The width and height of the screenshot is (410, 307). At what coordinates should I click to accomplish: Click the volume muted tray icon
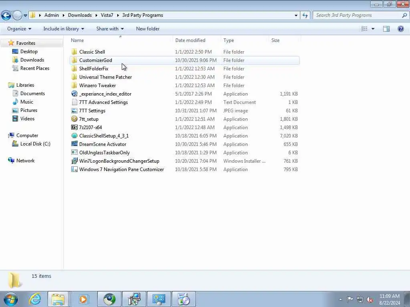pos(370,299)
